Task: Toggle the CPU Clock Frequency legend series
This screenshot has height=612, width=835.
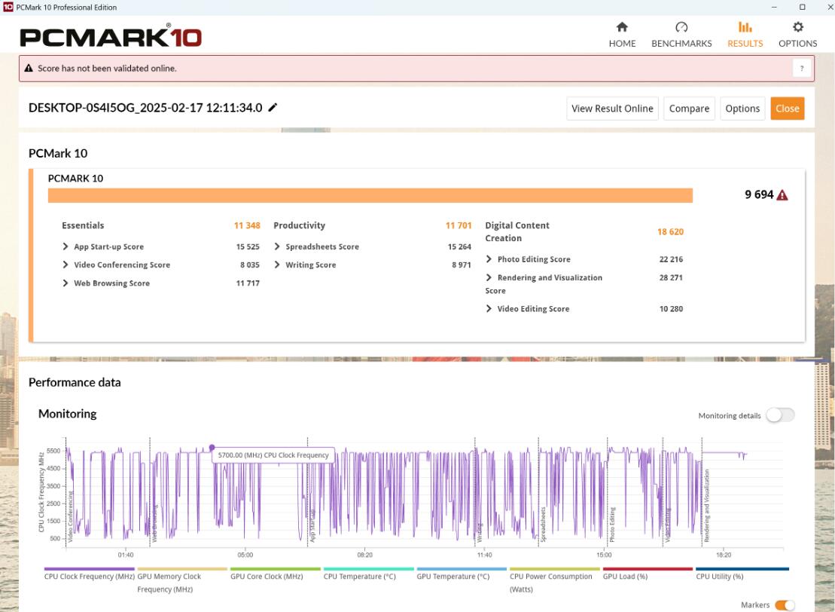Action: (89, 577)
